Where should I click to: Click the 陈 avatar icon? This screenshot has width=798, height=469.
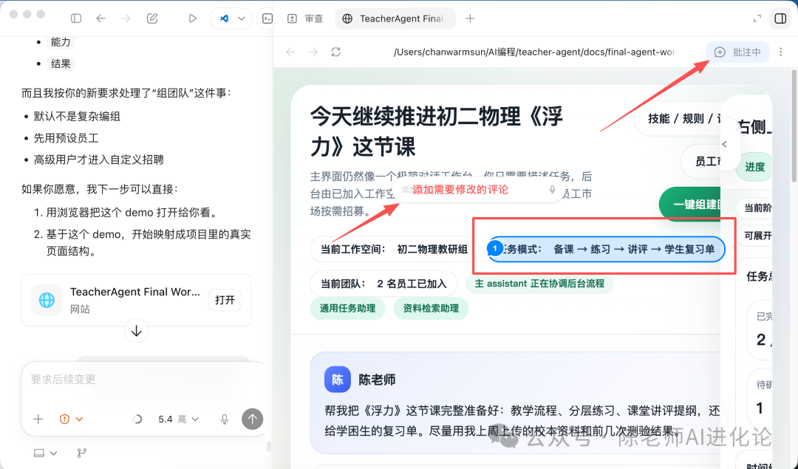coord(338,380)
